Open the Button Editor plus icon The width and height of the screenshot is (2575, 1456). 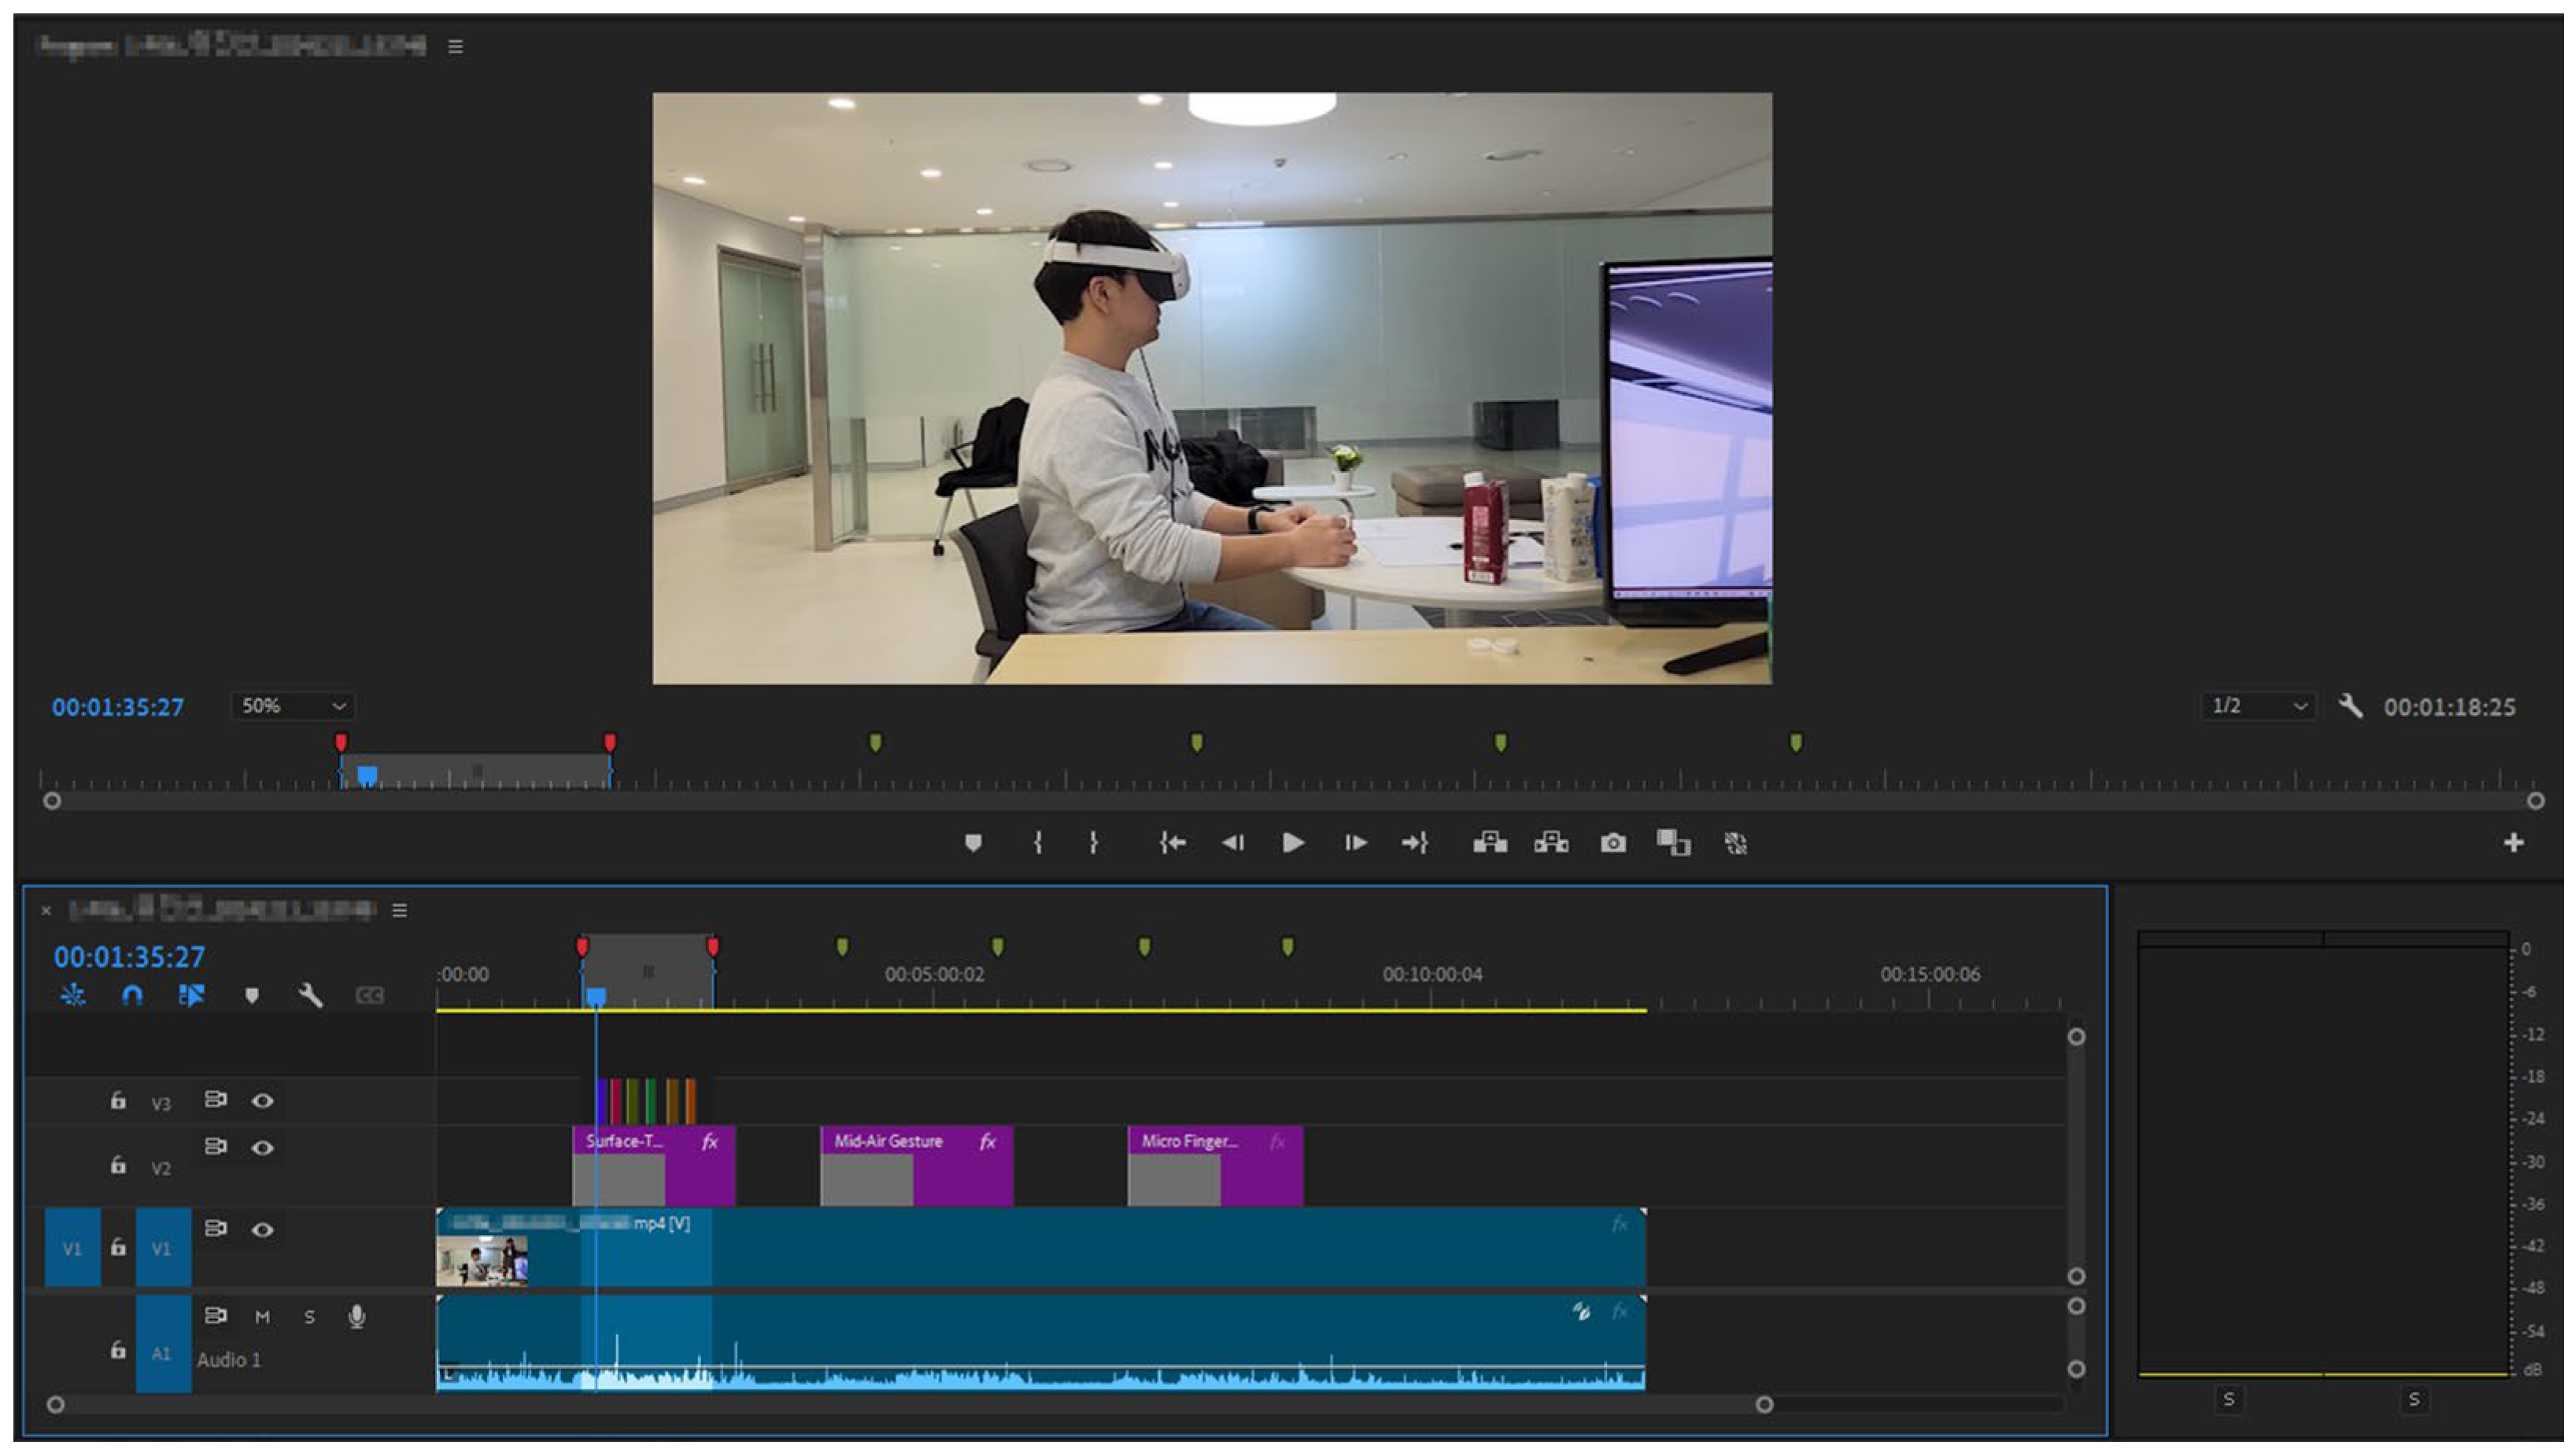click(2513, 843)
